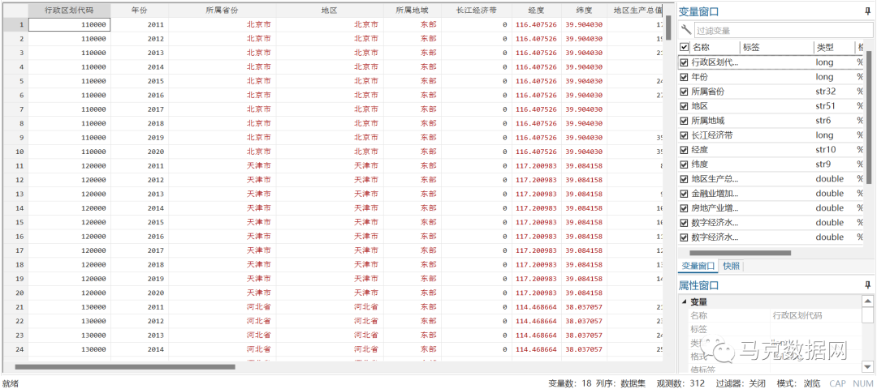Click the CAP indicator in status bar
877x389 pixels.
tap(837, 383)
